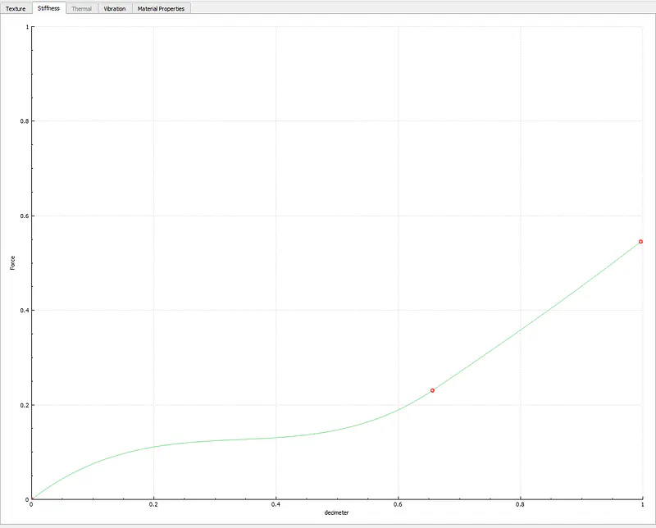This screenshot has height=528, width=656.
Task: Click the 0.2 tick on the Force axis
Action: point(25,405)
